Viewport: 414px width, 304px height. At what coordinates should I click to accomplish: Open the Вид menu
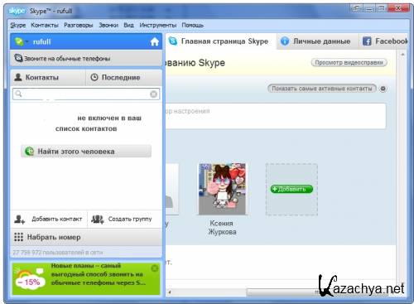[128, 26]
